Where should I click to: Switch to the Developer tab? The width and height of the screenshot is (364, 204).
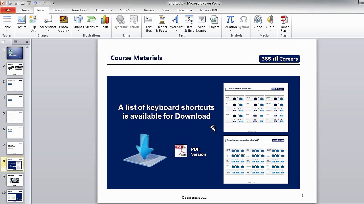(x=185, y=10)
